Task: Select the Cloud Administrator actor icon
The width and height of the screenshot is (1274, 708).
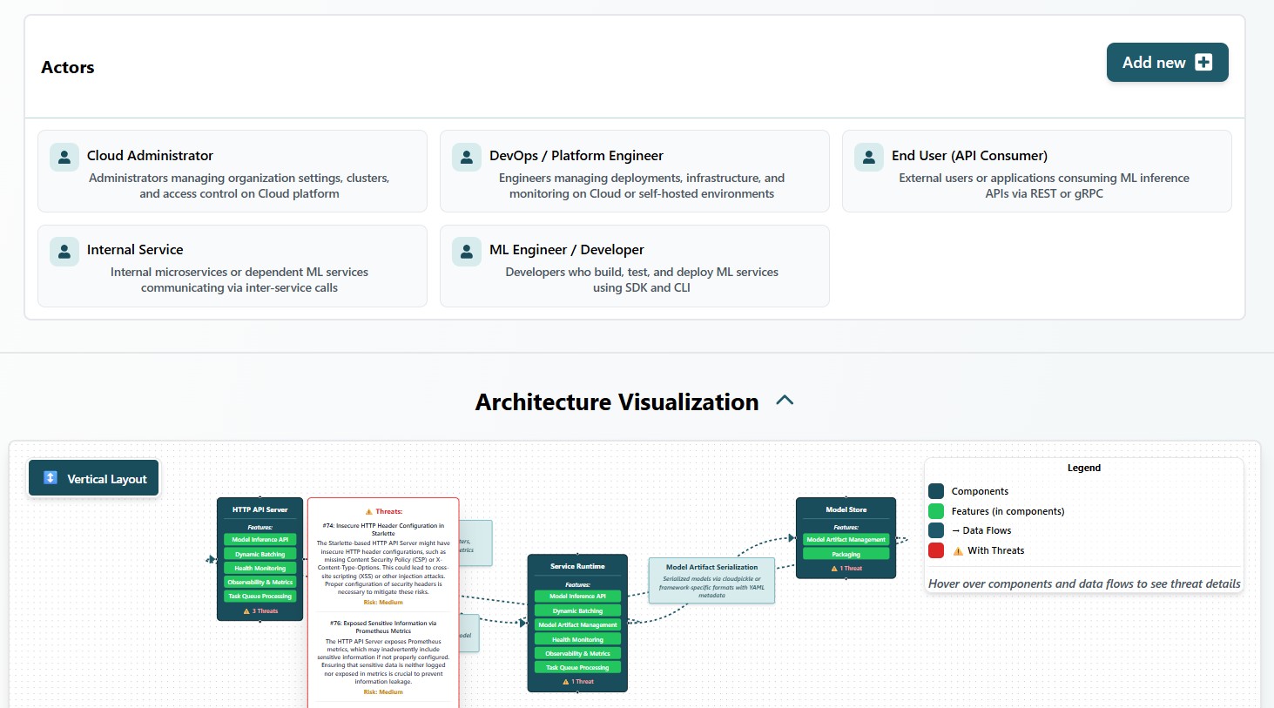Action: (64, 157)
